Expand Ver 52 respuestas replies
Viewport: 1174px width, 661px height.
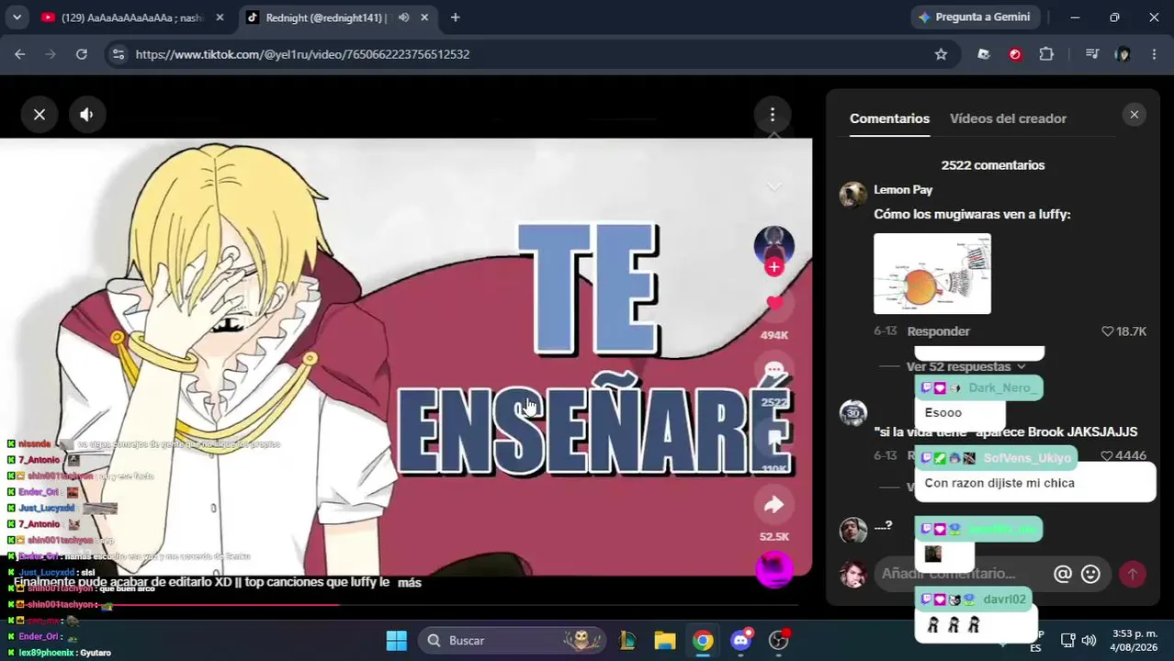pyautogui.click(x=965, y=366)
